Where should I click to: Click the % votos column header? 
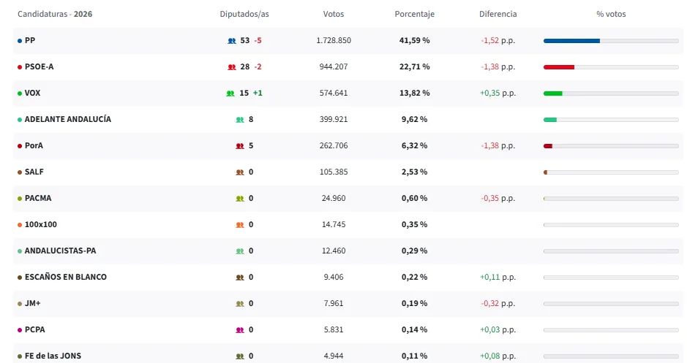pos(611,14)
